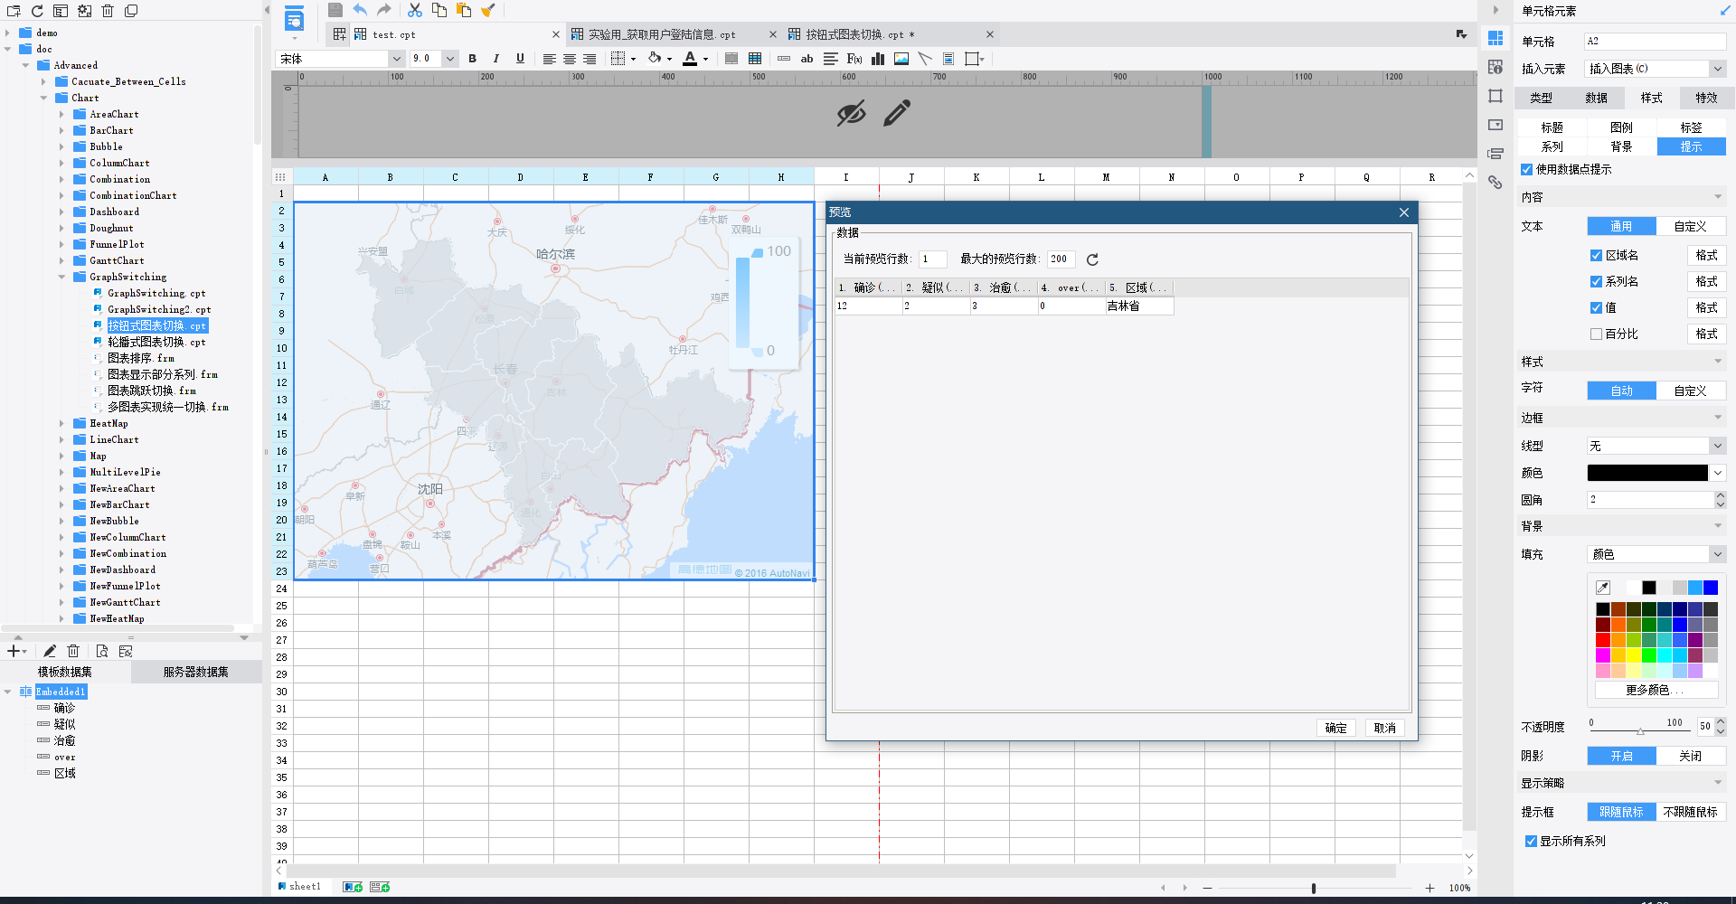Screen dimensions: 1736x904
Task: Click the 当前预览行数 input field
Action: tap(933, 259)
